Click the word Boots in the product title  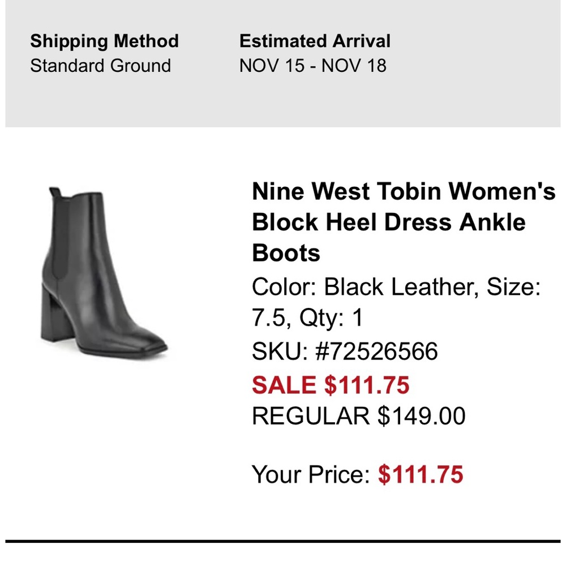click(x=286, y=253)
